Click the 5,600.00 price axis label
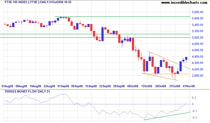 [x=198, y=18]
